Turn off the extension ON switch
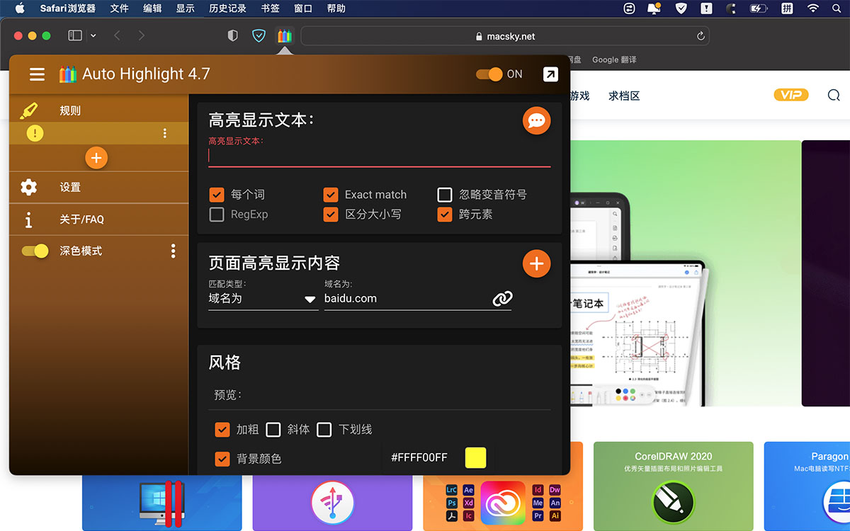Viewport: 850px width, 531px height. pos(489,74)
